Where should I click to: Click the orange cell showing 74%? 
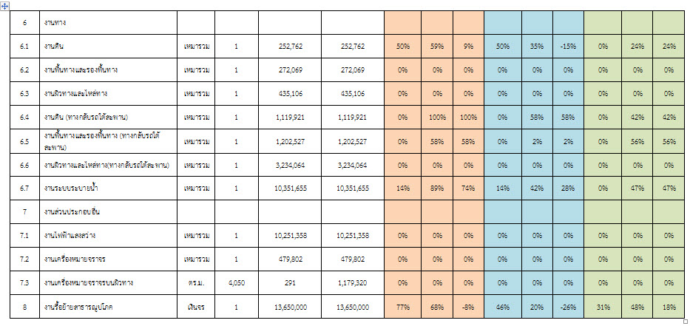(x=467, y=189)
